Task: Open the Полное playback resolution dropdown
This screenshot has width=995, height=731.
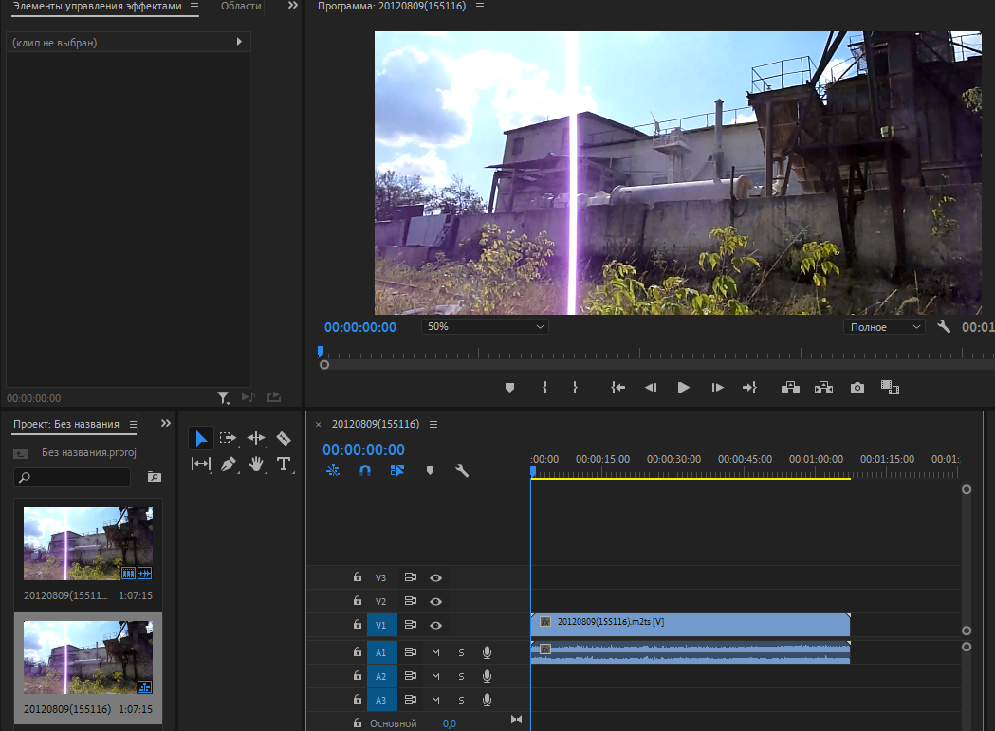Action: [884, 327]
